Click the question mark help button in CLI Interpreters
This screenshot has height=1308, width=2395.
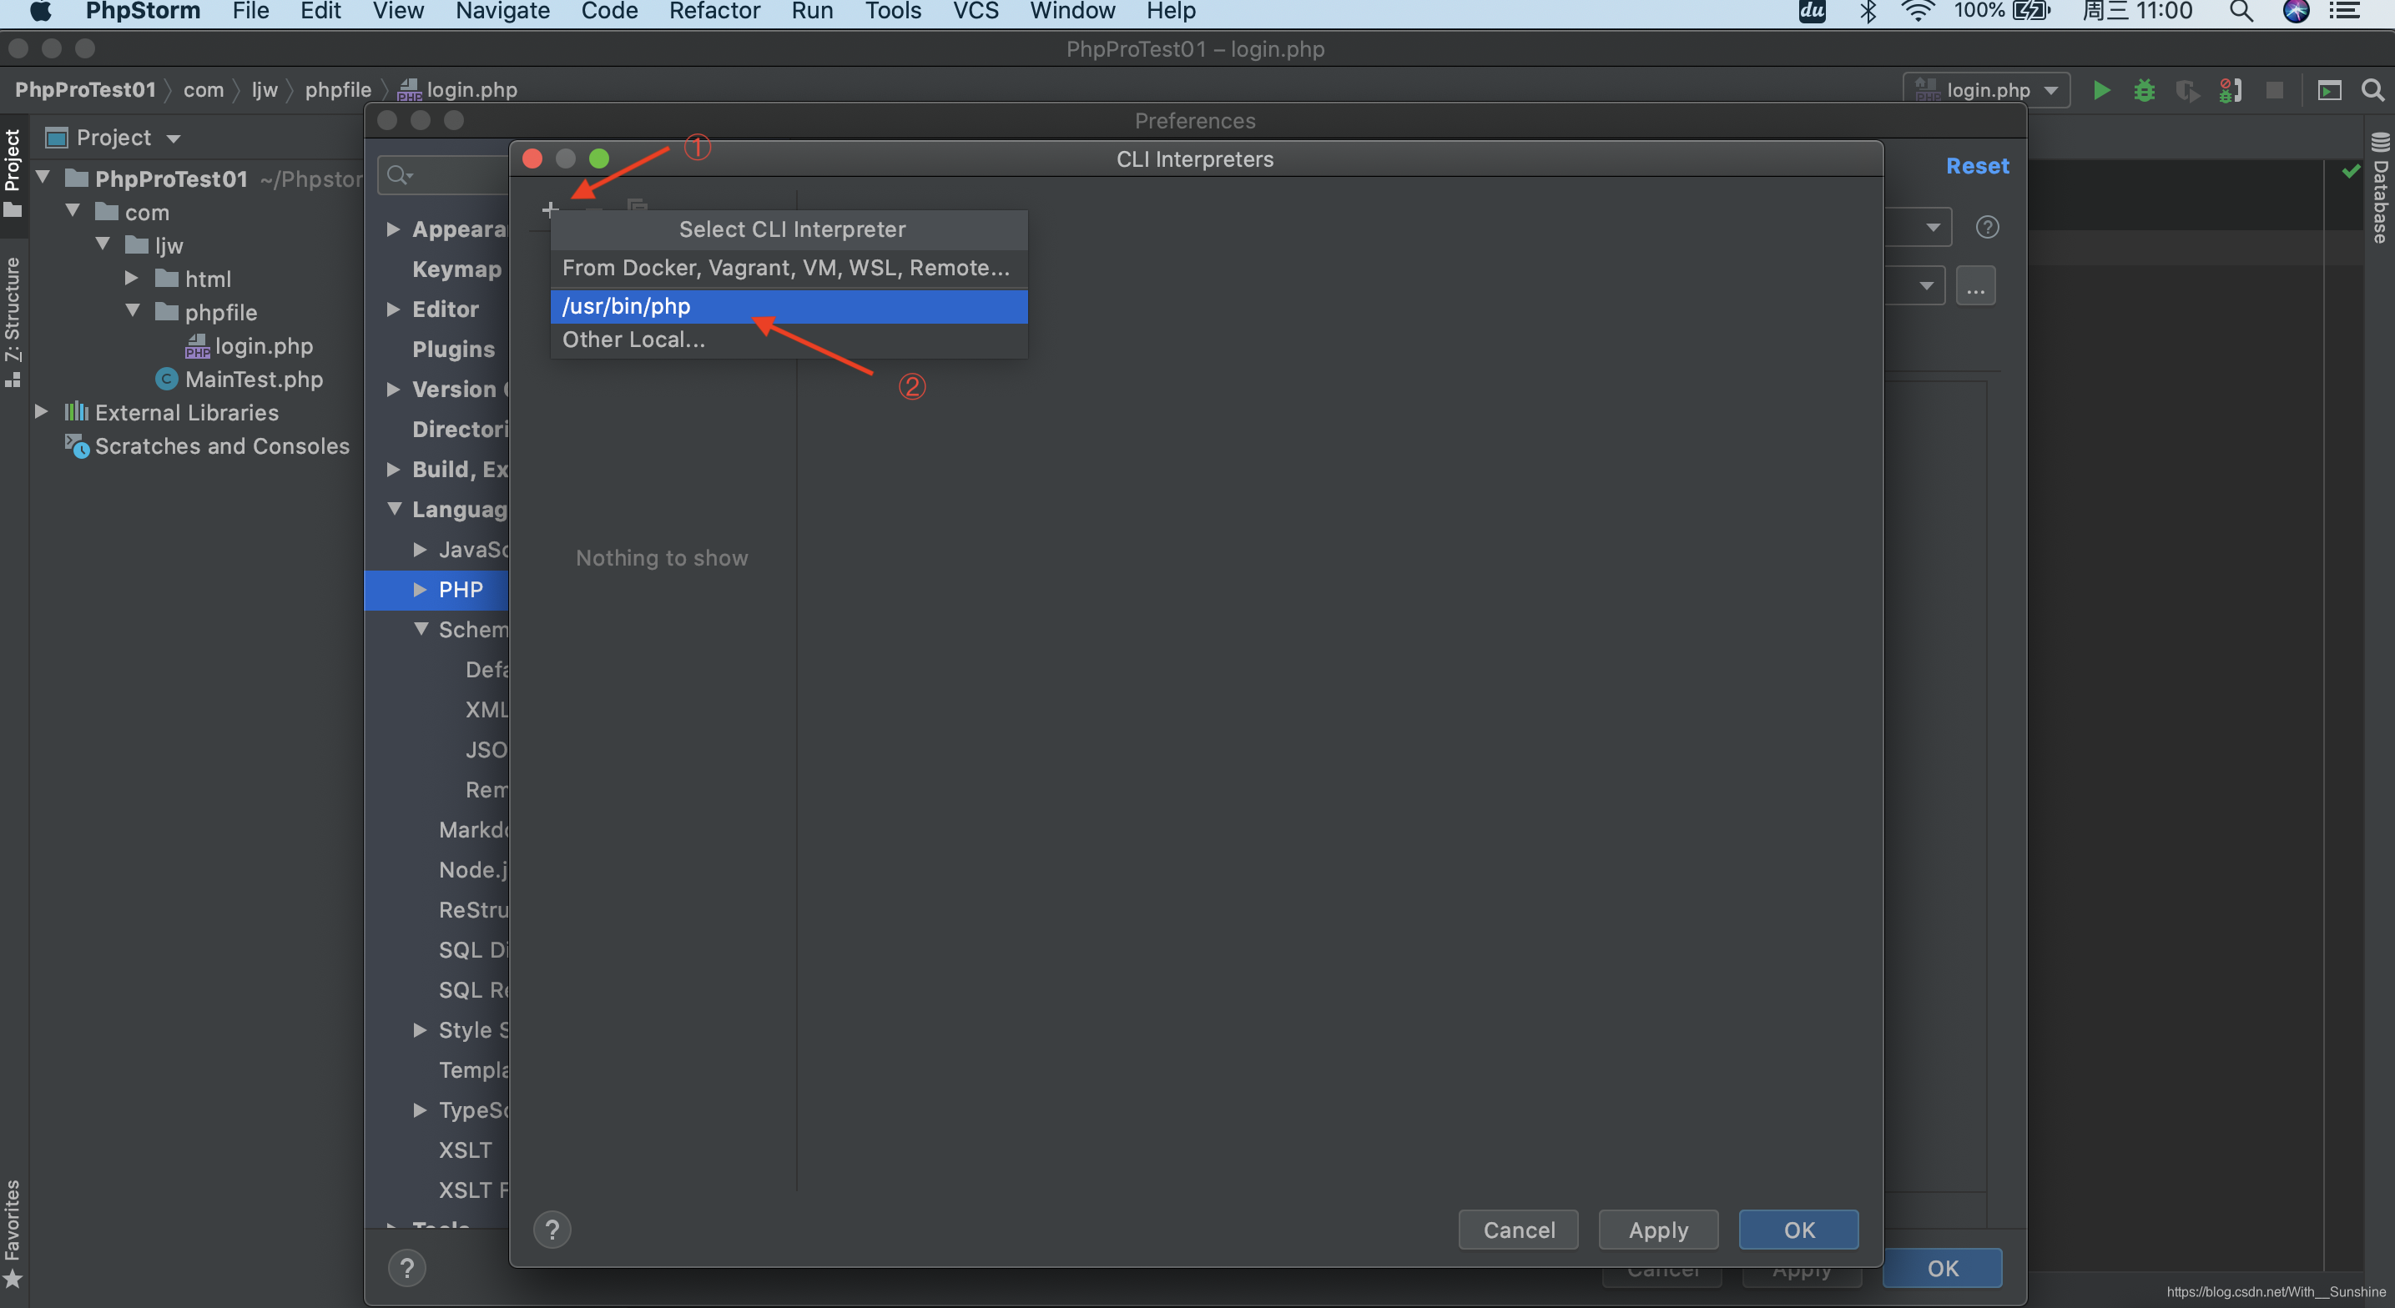(x=552, y=1229)
